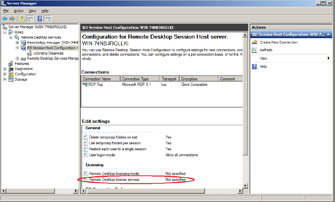Open the Action menu
This screenshot has width=335, height=202.
coord(19,11)
